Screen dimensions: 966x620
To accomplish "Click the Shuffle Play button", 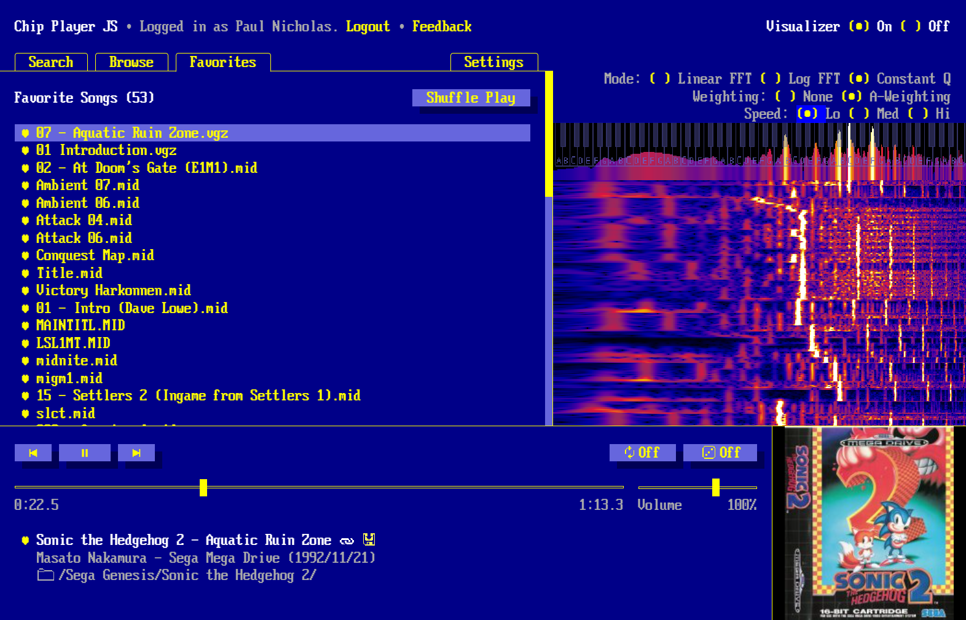I will click(471, 98).
